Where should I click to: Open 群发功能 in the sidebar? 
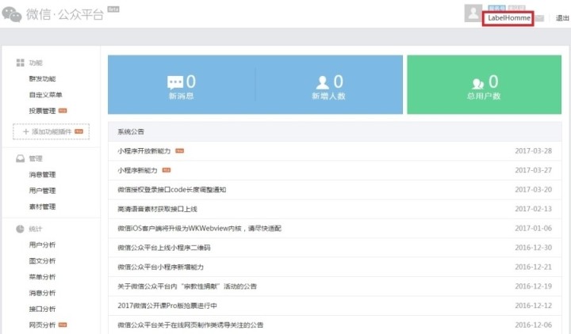click(x=42, y=78)
